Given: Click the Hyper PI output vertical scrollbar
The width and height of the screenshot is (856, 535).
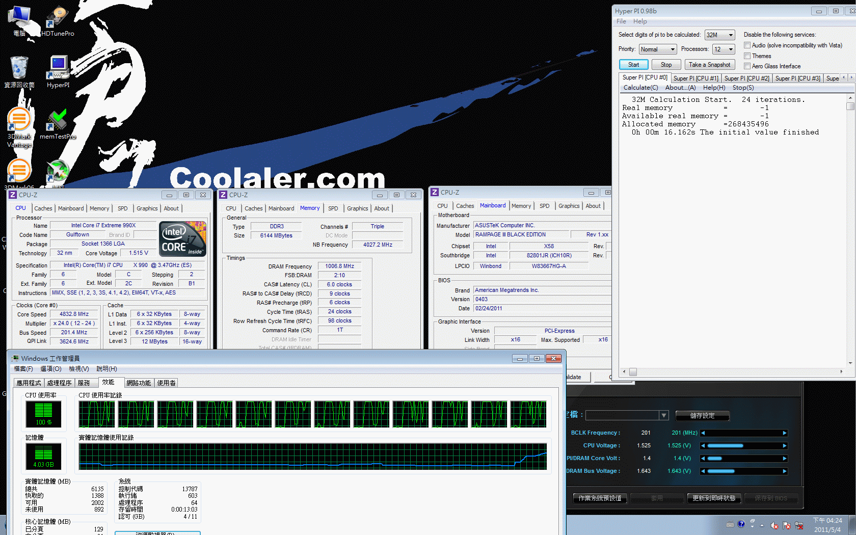Looking at the screenshot, I should pyautogui.click(x=850, y=230).
